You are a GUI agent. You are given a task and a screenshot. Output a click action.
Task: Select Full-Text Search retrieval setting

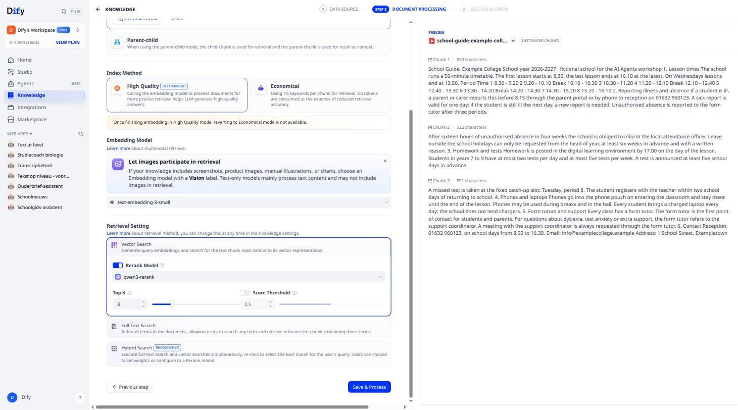(249, 328)
